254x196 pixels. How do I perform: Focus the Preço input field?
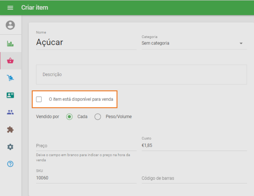tap(86, 146)
